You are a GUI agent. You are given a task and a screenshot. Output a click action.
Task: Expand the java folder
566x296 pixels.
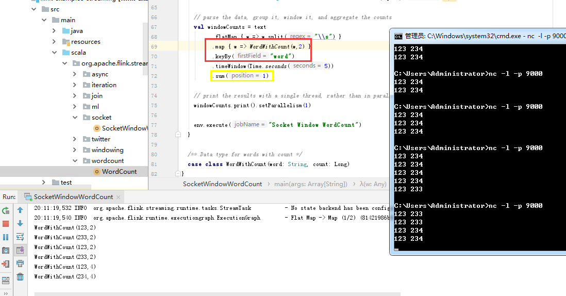(x=54, y=31)
